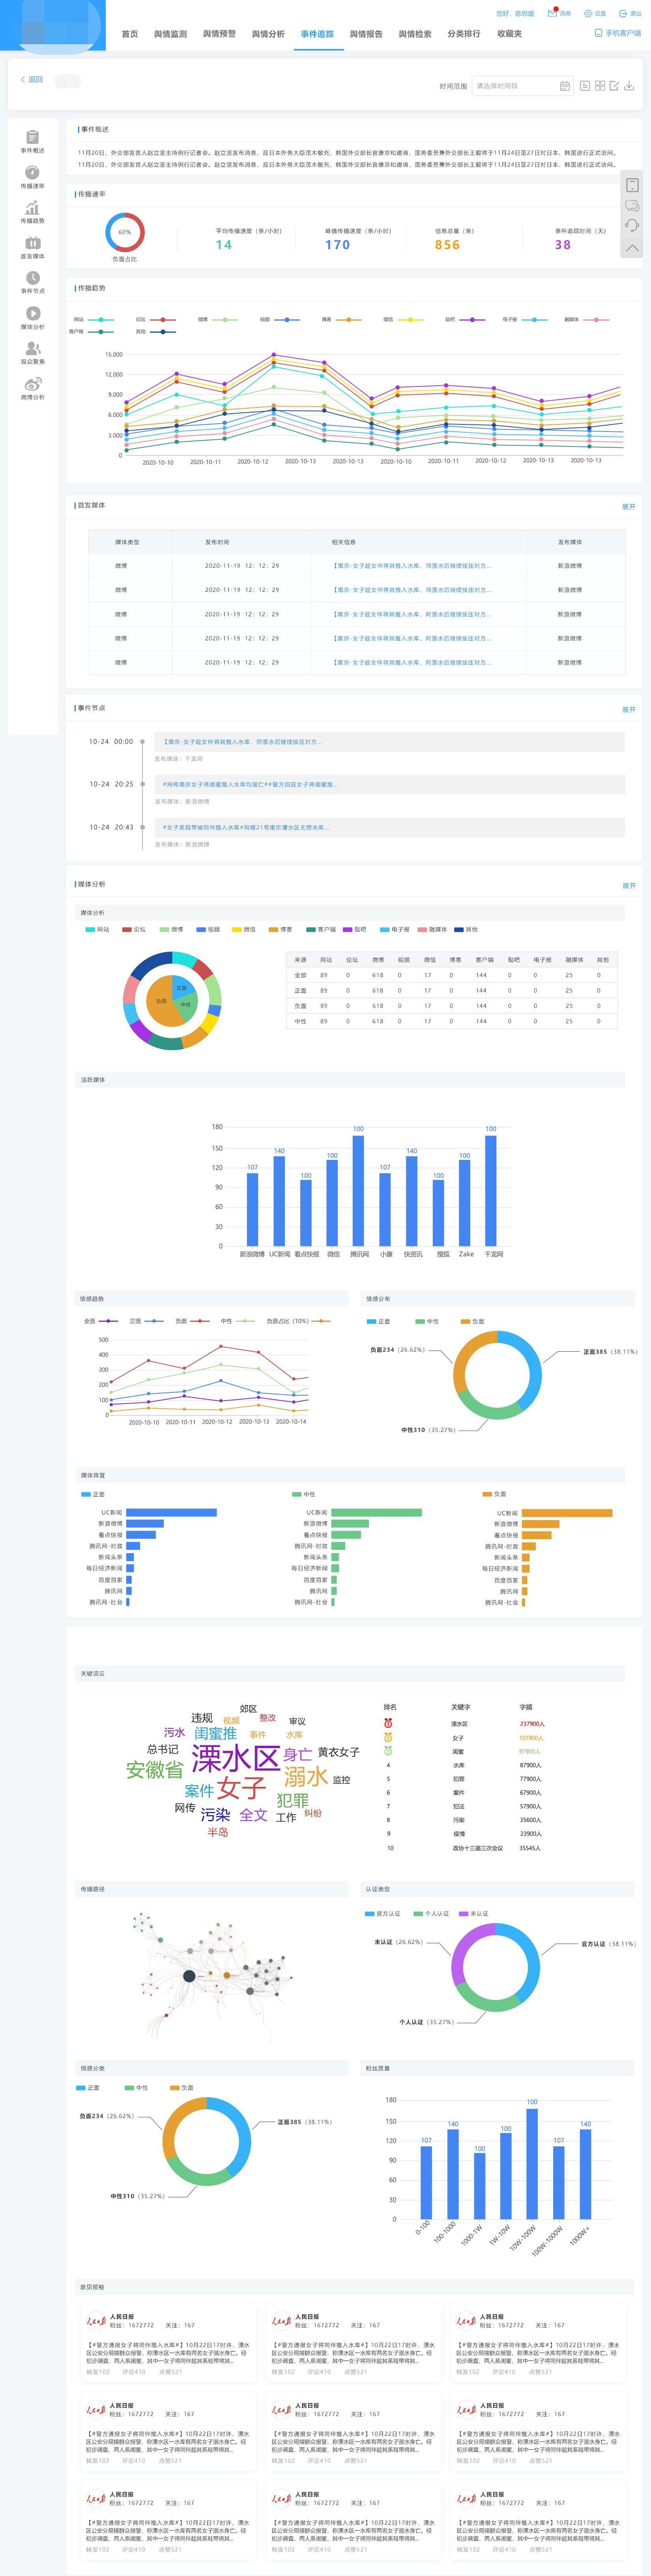This screenshot has height=2576, width=651.
Task: Click the back-to-top arrow icon
Action: point(632,247)
